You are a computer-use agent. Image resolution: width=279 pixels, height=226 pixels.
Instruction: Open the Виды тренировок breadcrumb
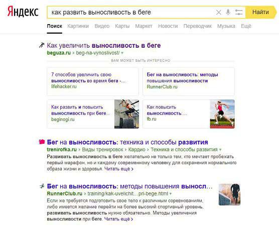102,150
